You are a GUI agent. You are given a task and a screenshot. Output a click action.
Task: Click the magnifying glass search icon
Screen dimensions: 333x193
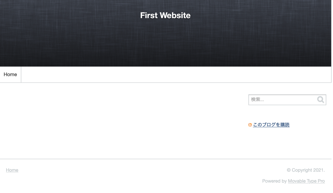point(321,100)
